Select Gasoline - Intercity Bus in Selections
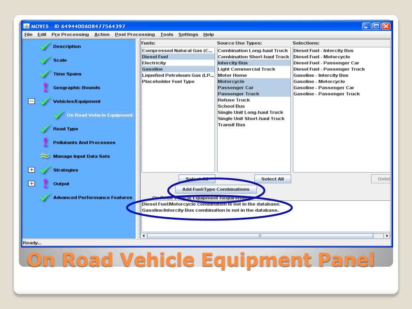Viewport: 412px width, 309px height. (342, 75)
